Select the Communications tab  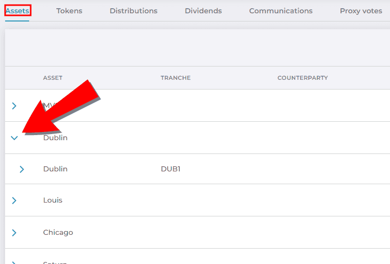281,11
